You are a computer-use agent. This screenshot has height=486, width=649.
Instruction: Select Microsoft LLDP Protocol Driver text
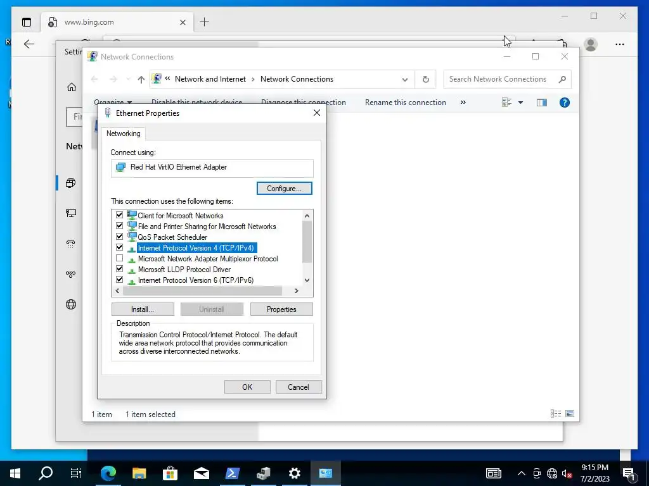(184, 270)
